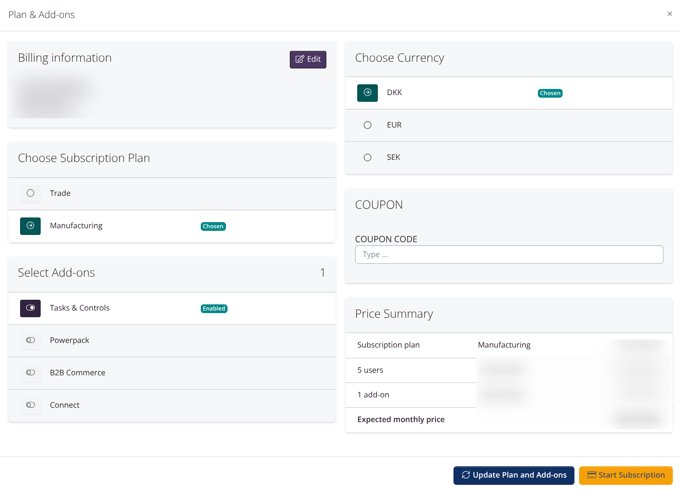This screenshot has width=681, height=492.
Task: Click the refresh icon on Update Plan button
Action: click(466, 475)
